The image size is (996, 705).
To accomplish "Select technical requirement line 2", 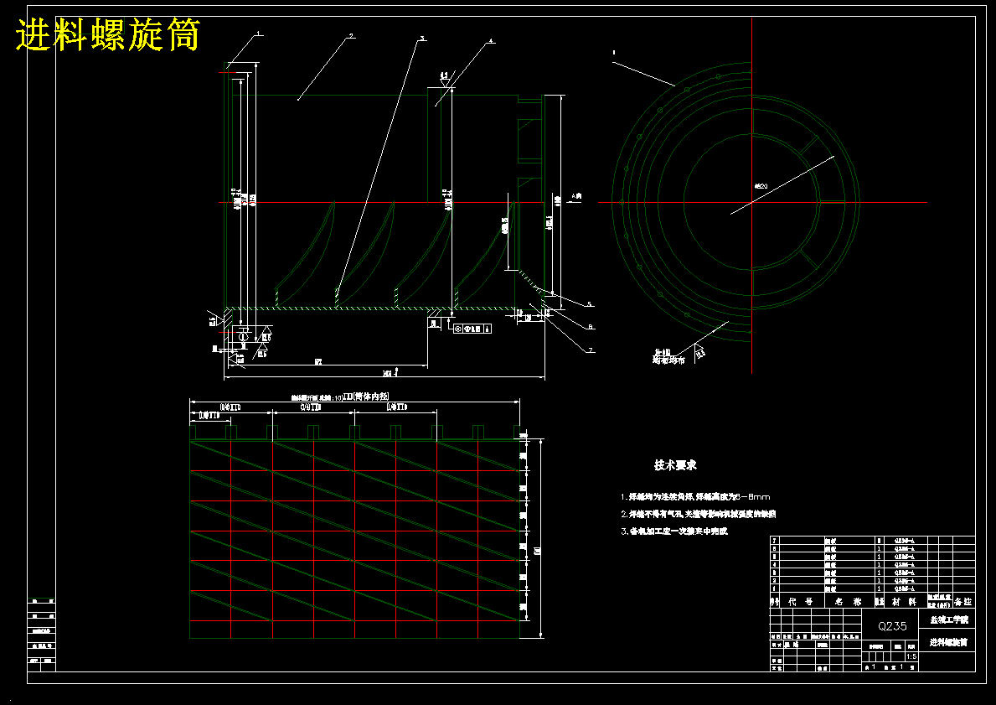I will [x=699, y=514].
